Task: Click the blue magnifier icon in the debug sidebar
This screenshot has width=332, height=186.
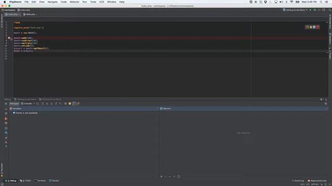Action: 6,133
